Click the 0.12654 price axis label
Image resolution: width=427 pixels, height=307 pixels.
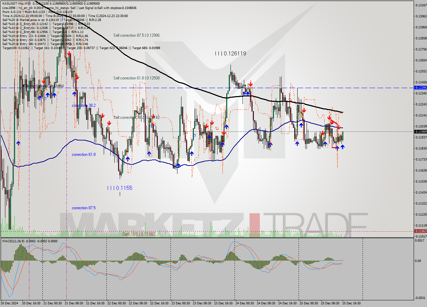[x=421, y=60]
